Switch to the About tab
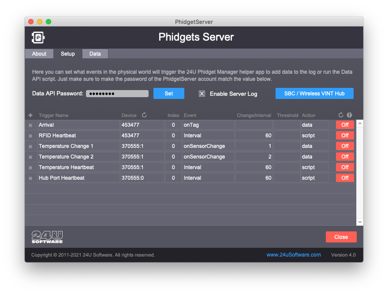 tap(39, 53)
